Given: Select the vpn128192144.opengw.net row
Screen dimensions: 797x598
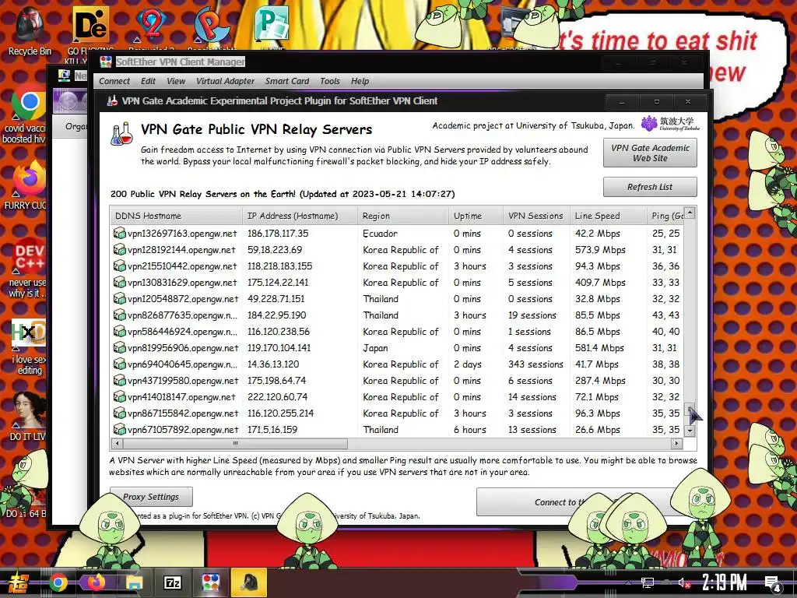Looking at the screenshot, I should pos(398,250).
